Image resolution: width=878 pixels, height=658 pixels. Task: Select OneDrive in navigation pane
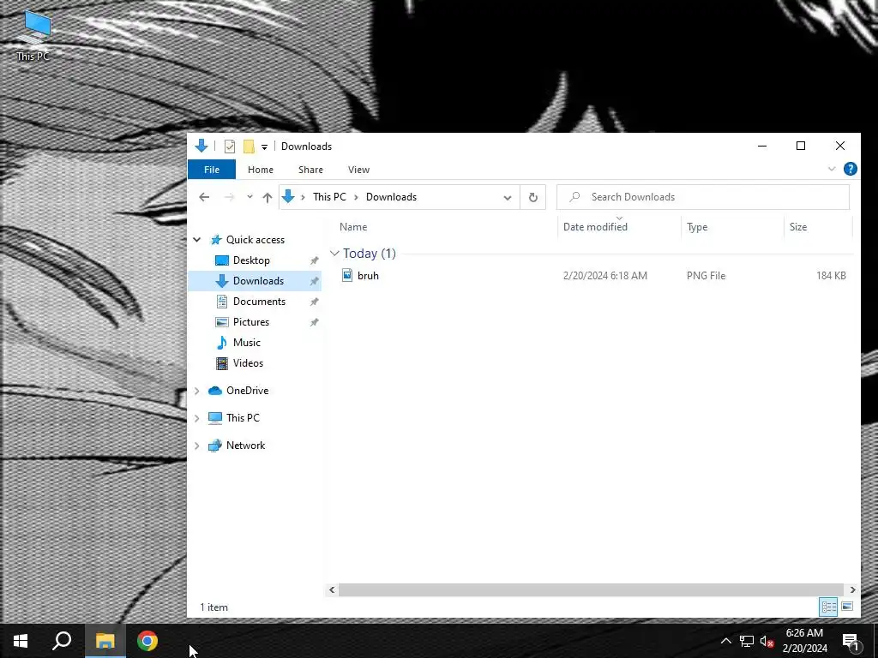coord(247,391)
